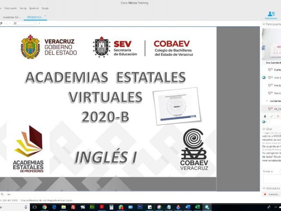
Task: Go to next slide with the arrow
Action: (39, 23)
